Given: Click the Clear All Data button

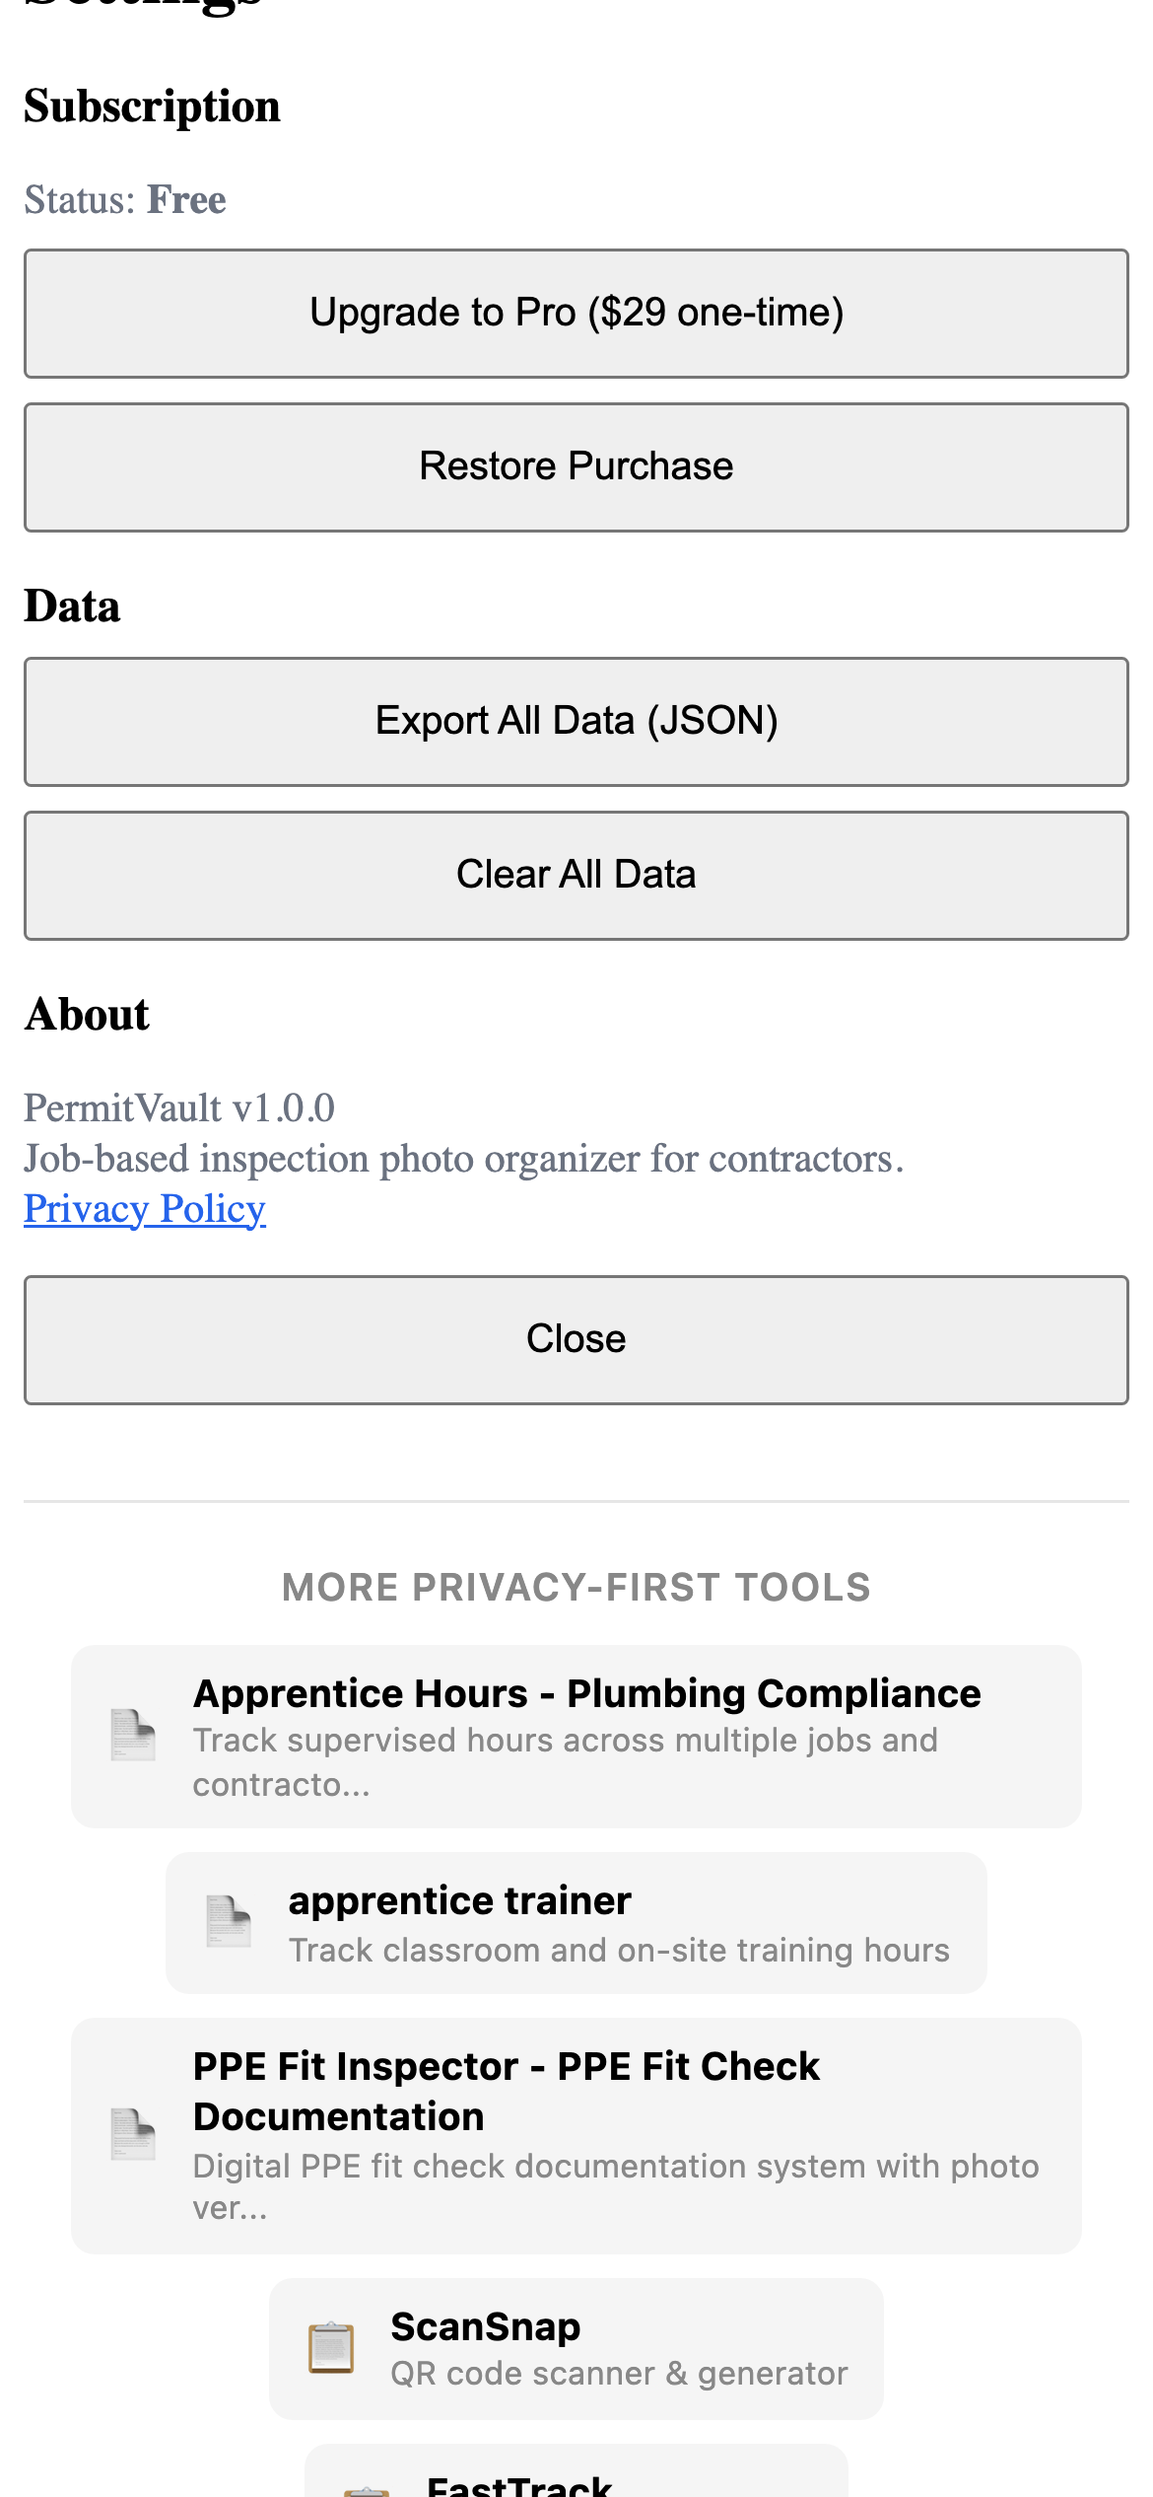Looking at the screenshot, I should (x=576, y=875).
